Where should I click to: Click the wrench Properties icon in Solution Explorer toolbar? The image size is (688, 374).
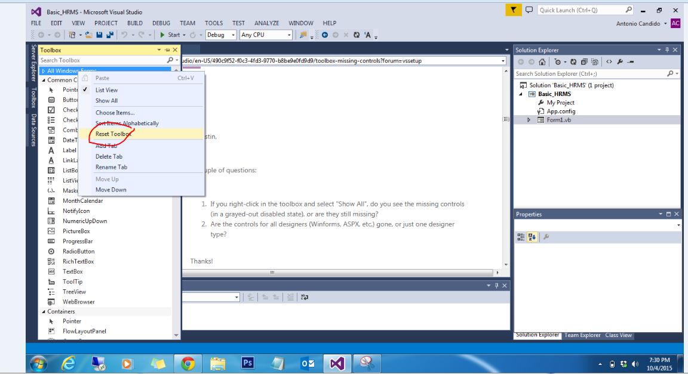[x=620, y=62]
